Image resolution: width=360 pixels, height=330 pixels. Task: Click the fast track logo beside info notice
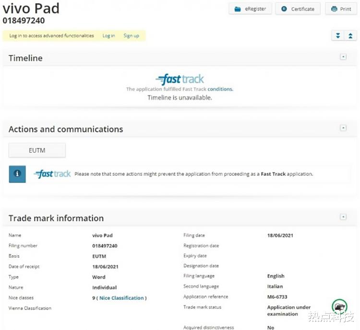point(52,174)
